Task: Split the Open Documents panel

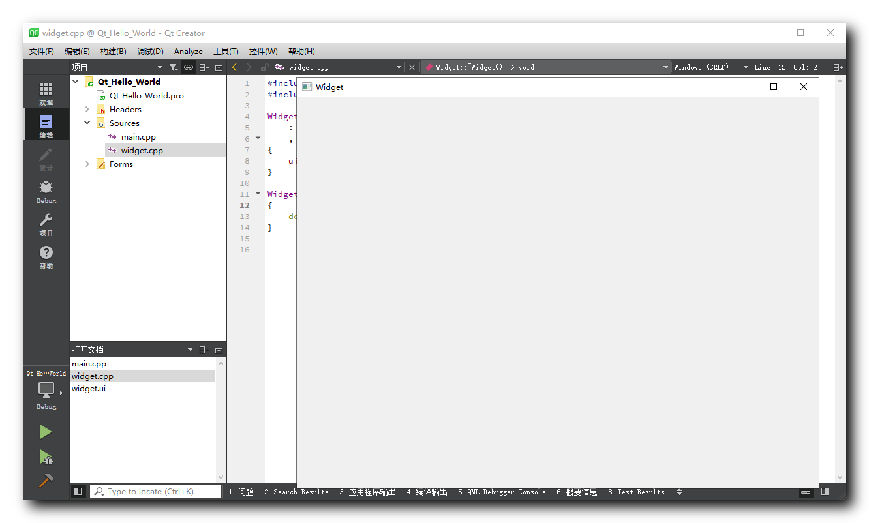Action: [x=204, y=350]
